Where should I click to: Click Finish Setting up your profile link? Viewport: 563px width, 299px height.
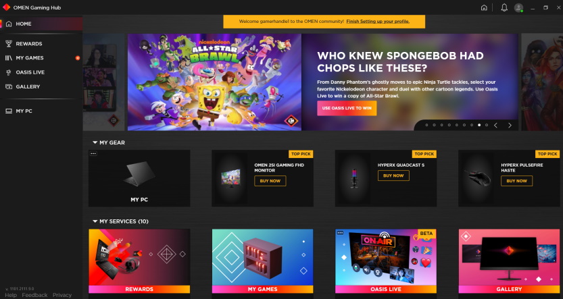[378, 22]
